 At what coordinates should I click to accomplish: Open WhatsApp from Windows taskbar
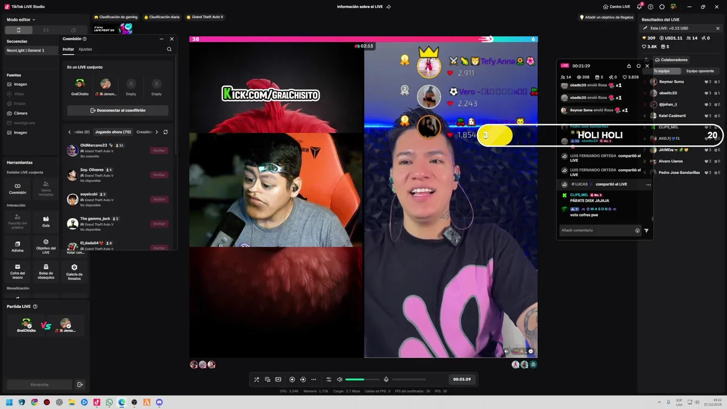[109, 402]
